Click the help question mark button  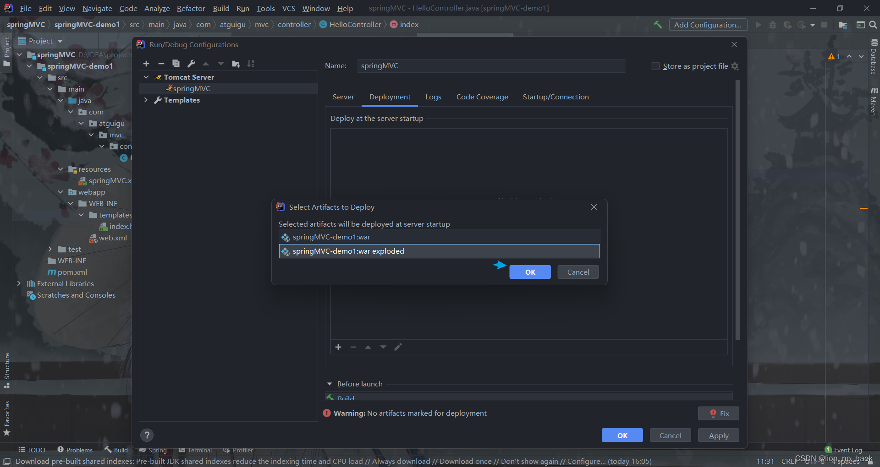coord(147,435)
